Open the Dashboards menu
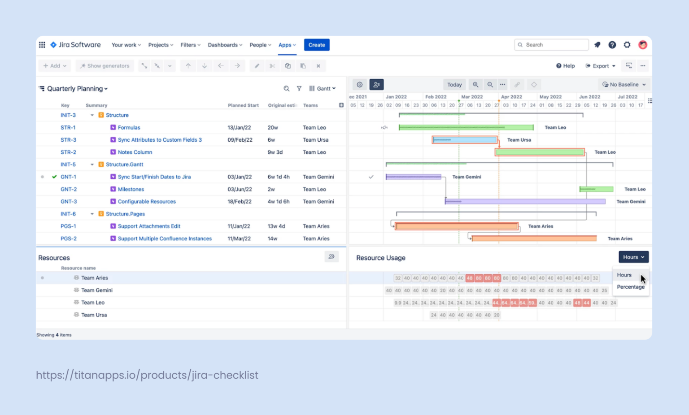This screenshot has height=415, width=689. tap(225, 45)
